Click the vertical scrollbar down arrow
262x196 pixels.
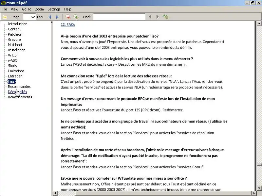(x=259, y=188)
